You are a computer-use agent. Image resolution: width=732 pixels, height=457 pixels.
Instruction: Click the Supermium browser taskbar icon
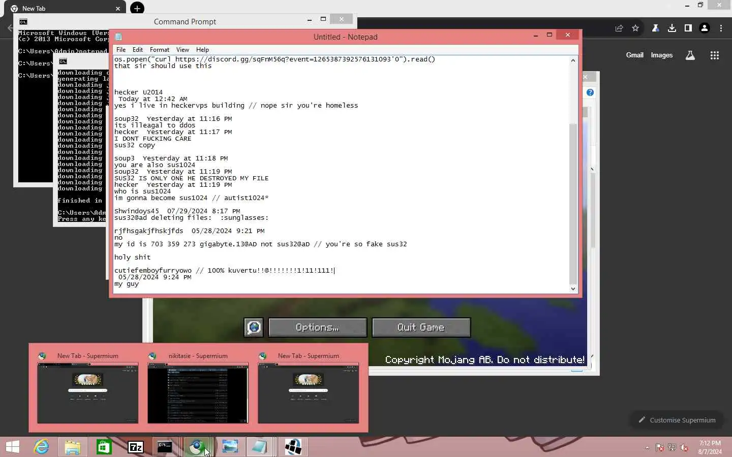point(197,447)
